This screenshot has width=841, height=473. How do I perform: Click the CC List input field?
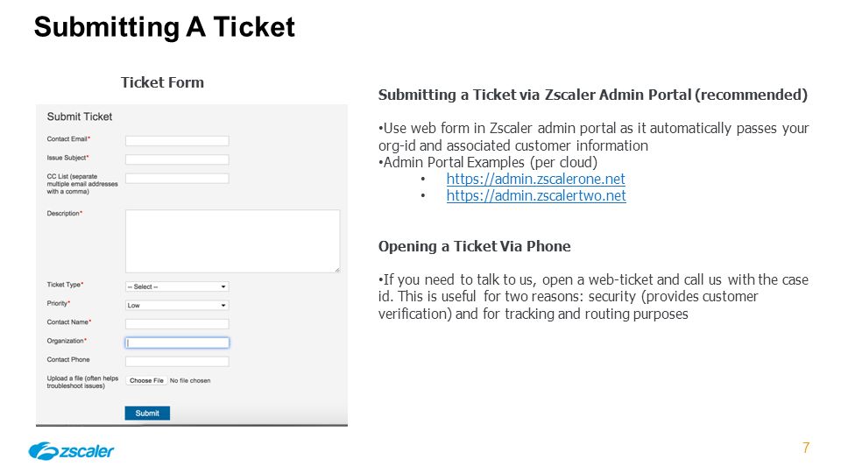pos(177,178)
